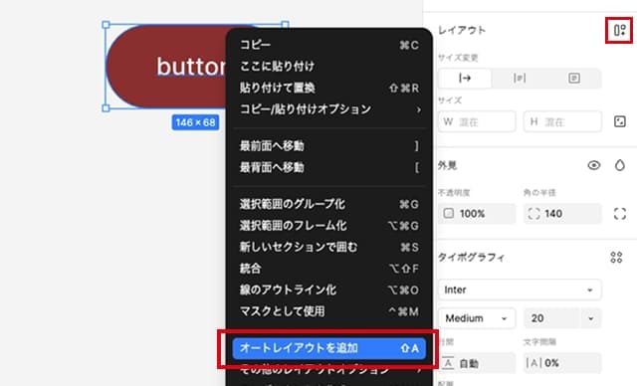
Task: Open the blend mode droplet icon
Action: (619, 165)
